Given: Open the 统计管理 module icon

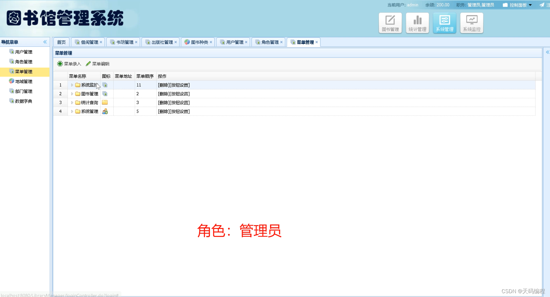Looking at the screenshot, I should (418, 23).
